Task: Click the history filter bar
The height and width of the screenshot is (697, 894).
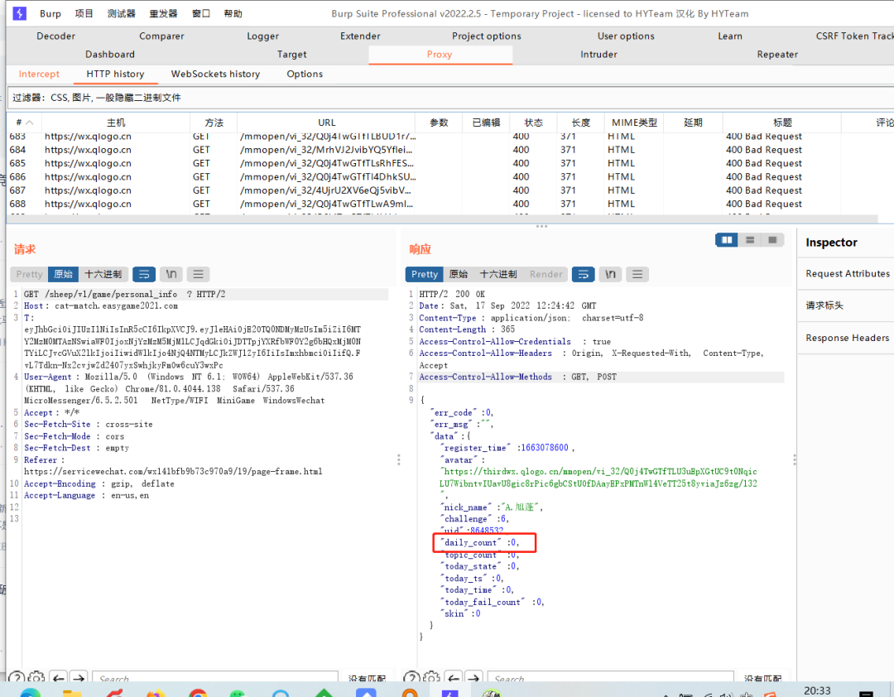Action: tap(450, 98)
